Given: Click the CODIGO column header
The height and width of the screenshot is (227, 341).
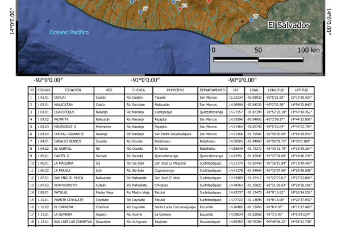Looking at the screenshot, I should pyautogui.click(x=44, y=90).
